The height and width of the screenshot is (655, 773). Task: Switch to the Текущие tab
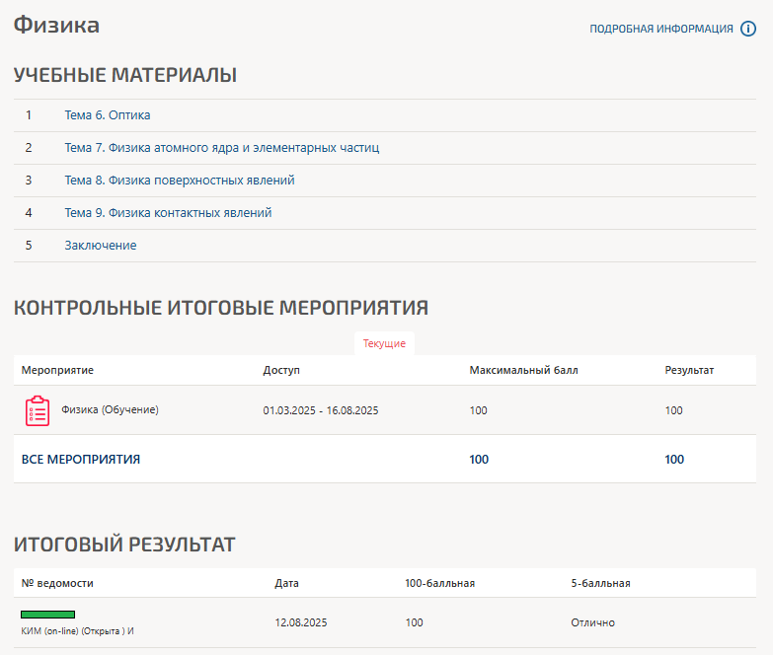384,343
